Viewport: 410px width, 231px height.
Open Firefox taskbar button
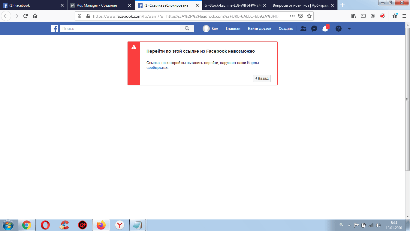(x=101, y=225)
